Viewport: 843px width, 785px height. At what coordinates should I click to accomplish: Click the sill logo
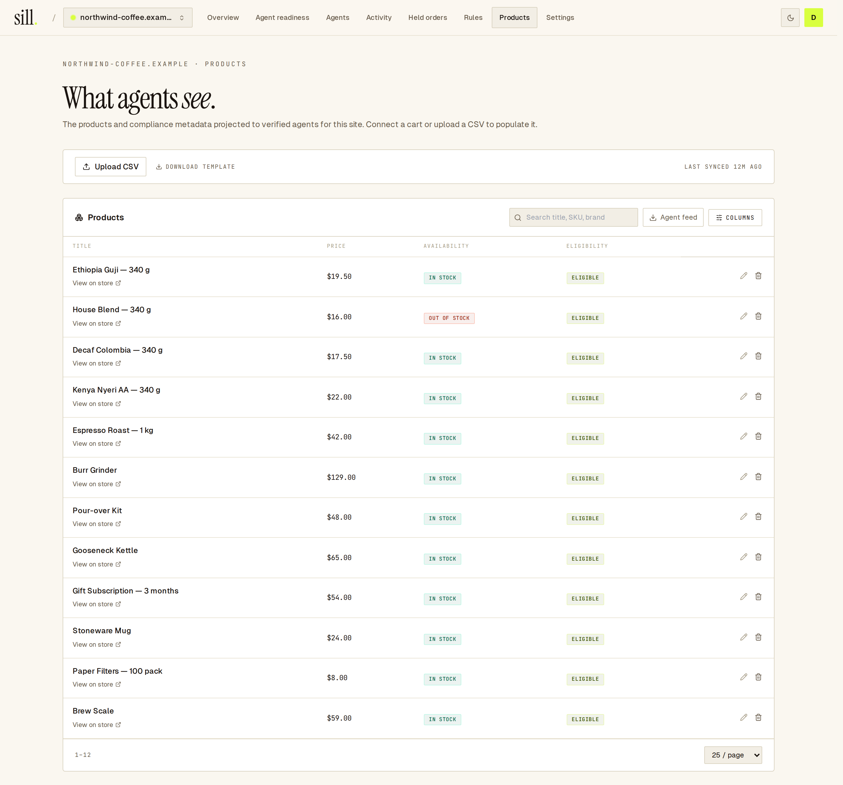click(x=25, y=18)
